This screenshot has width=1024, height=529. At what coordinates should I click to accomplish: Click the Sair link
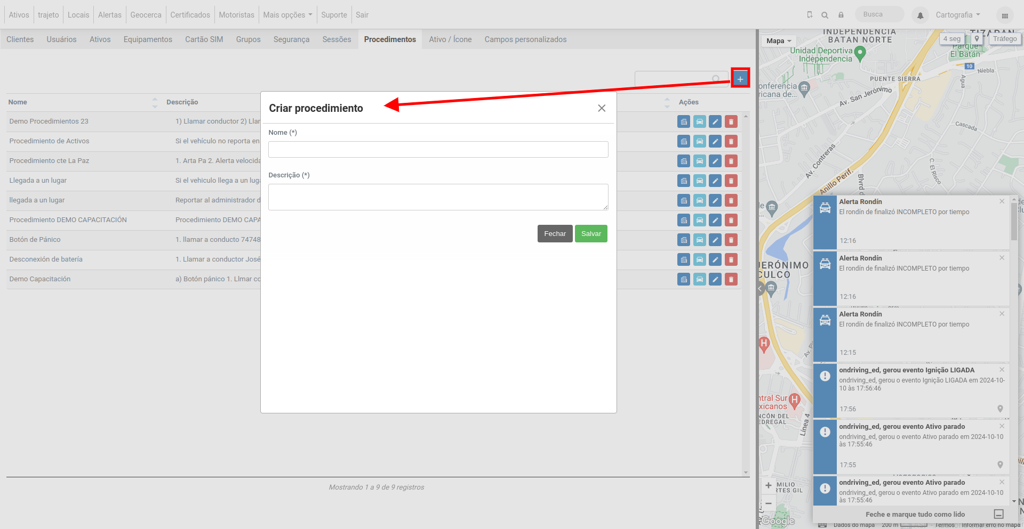(x=362, y=15)
